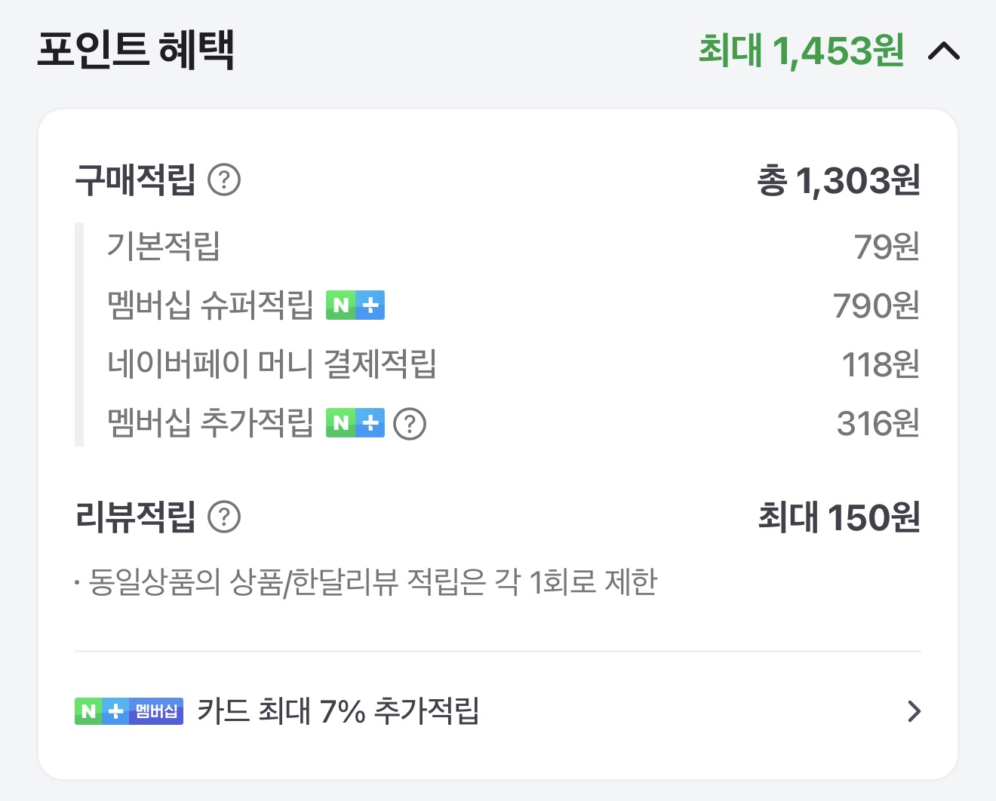Click the N+ 멤버십 badge
996x801 pixels.
click(x=129, y=711)
